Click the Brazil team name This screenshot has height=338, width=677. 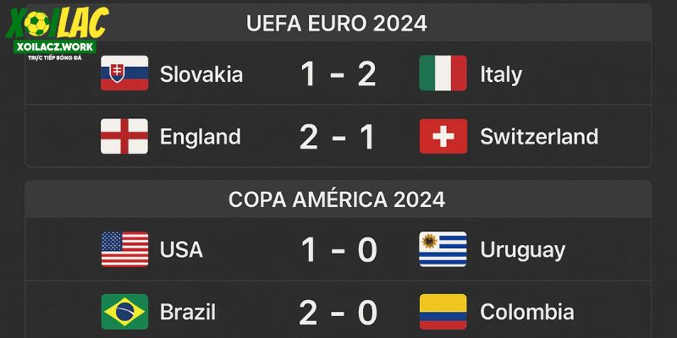188,312
